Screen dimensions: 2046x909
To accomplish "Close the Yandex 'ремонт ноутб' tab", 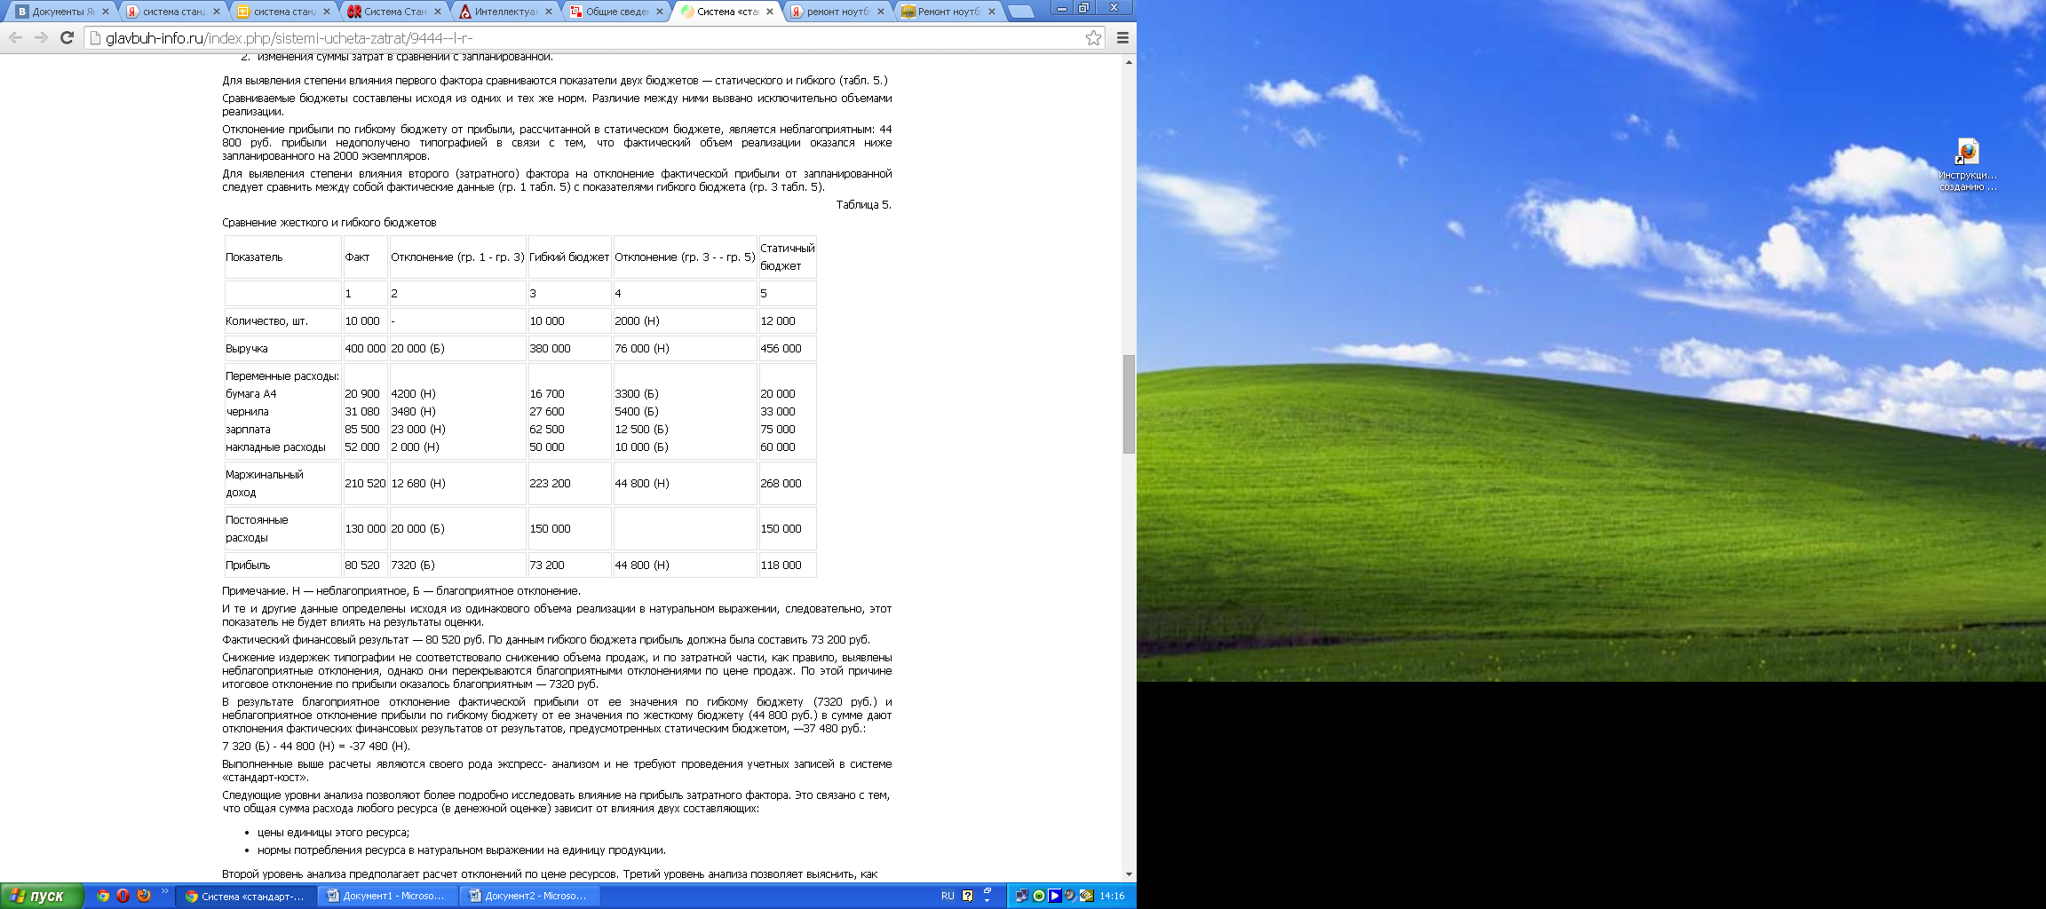I will (x=881, y=12).
